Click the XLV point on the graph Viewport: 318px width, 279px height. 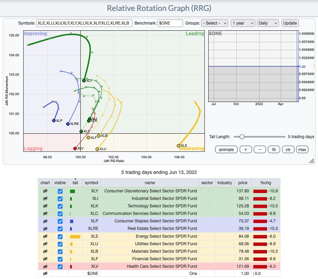pyautogui.click(x=75, y=148)
